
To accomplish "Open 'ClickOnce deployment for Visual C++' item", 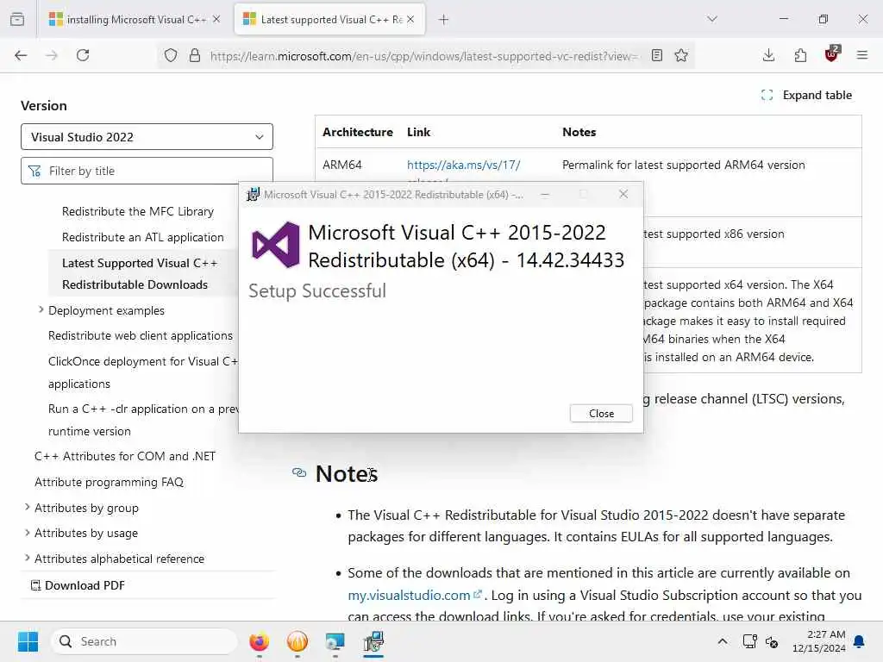I will click(x=143, y=372).
